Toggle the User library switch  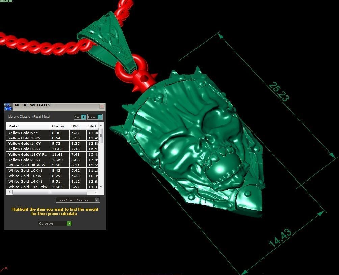95,117
